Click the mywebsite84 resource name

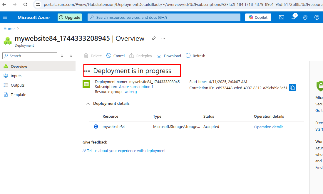[x=114, y=127]
